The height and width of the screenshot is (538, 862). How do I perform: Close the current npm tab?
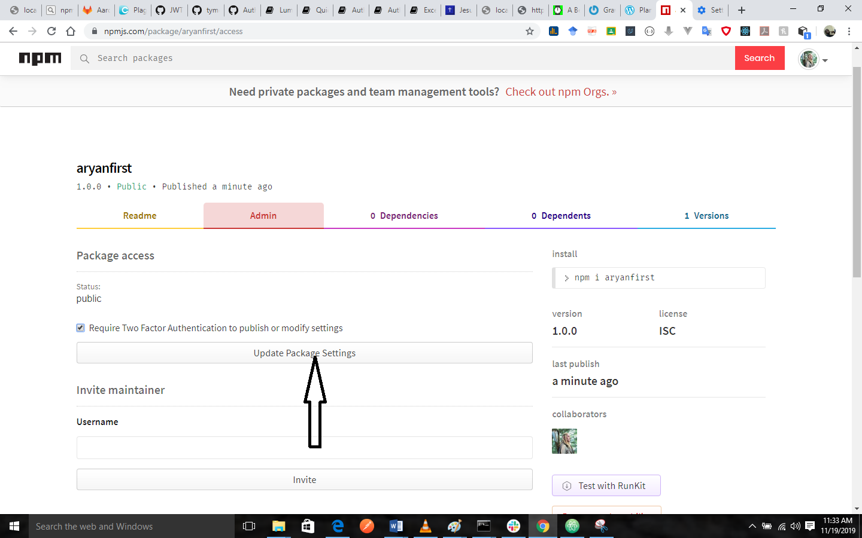pos(683,10)
